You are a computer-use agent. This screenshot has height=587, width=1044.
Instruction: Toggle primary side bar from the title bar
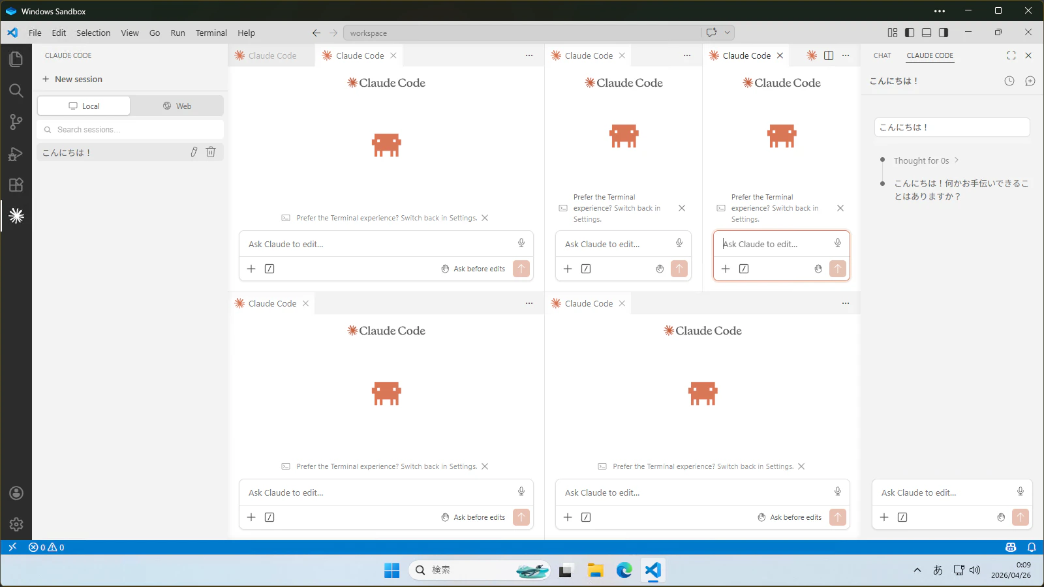click(910, 33)
